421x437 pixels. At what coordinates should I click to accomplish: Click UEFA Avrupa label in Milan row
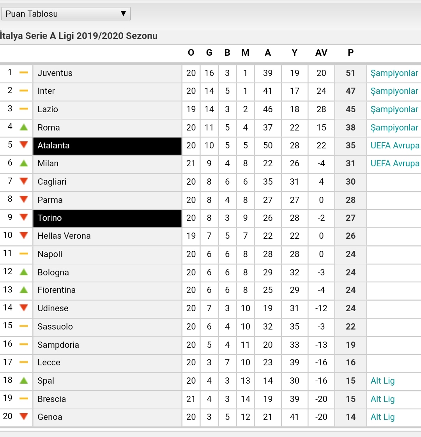click(x=395, y=163)
